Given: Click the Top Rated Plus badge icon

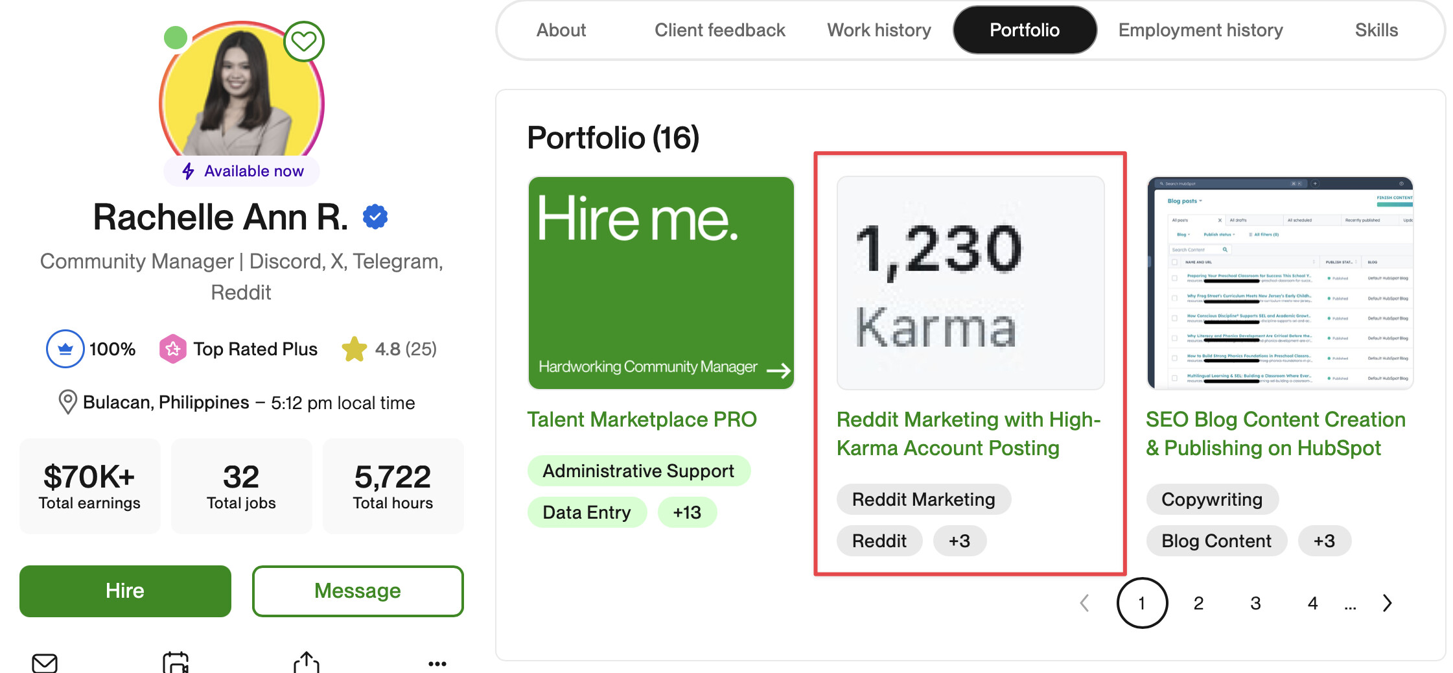Looking at the screenshot, I should pyautogui.click(x=173, y=349).
